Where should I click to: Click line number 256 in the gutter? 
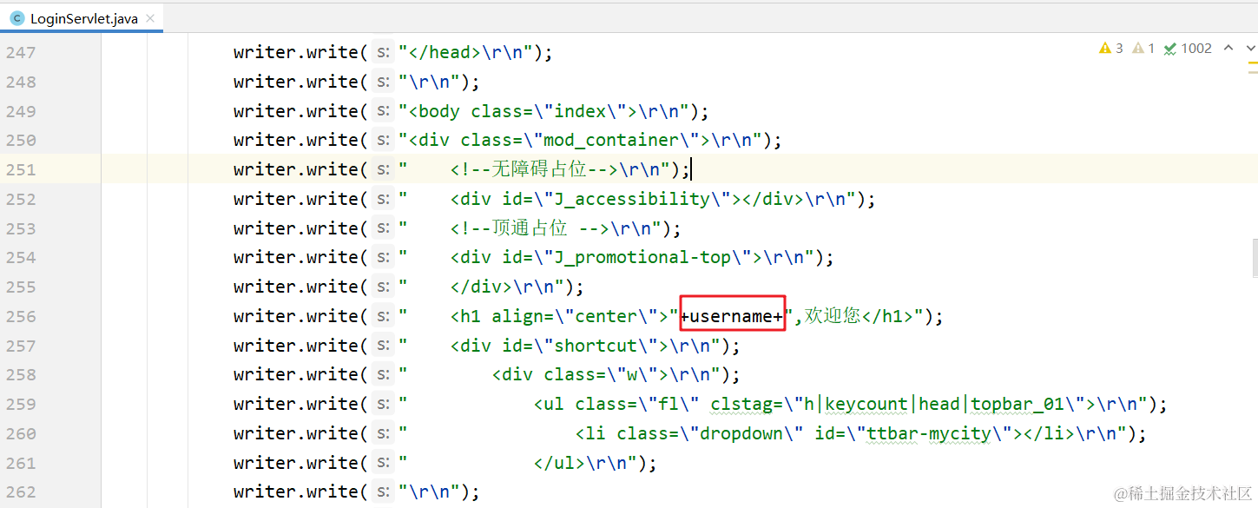(x=21, y=317)
